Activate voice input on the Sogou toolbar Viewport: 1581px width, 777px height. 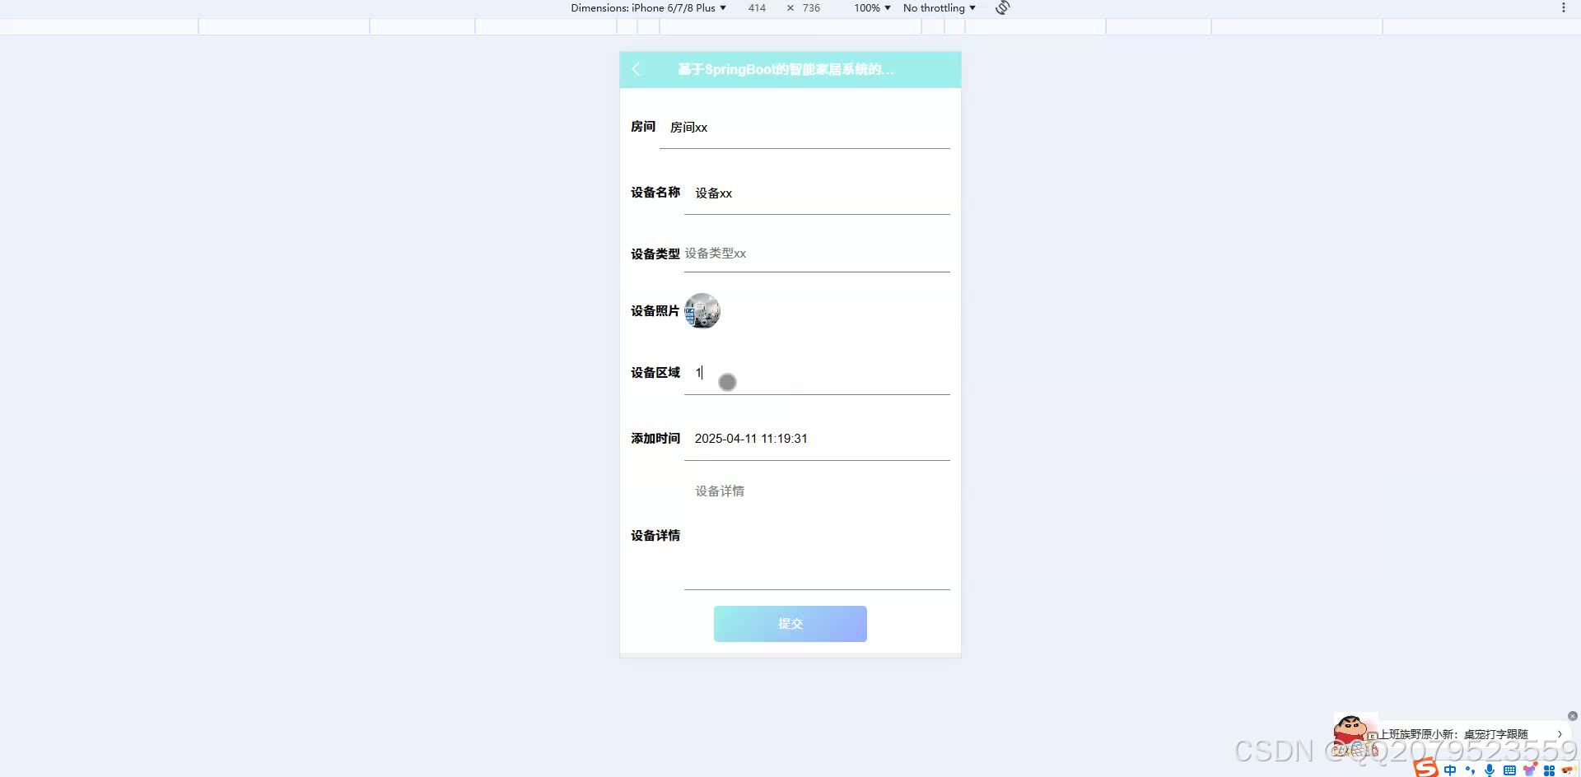[x=1490, y=770]
